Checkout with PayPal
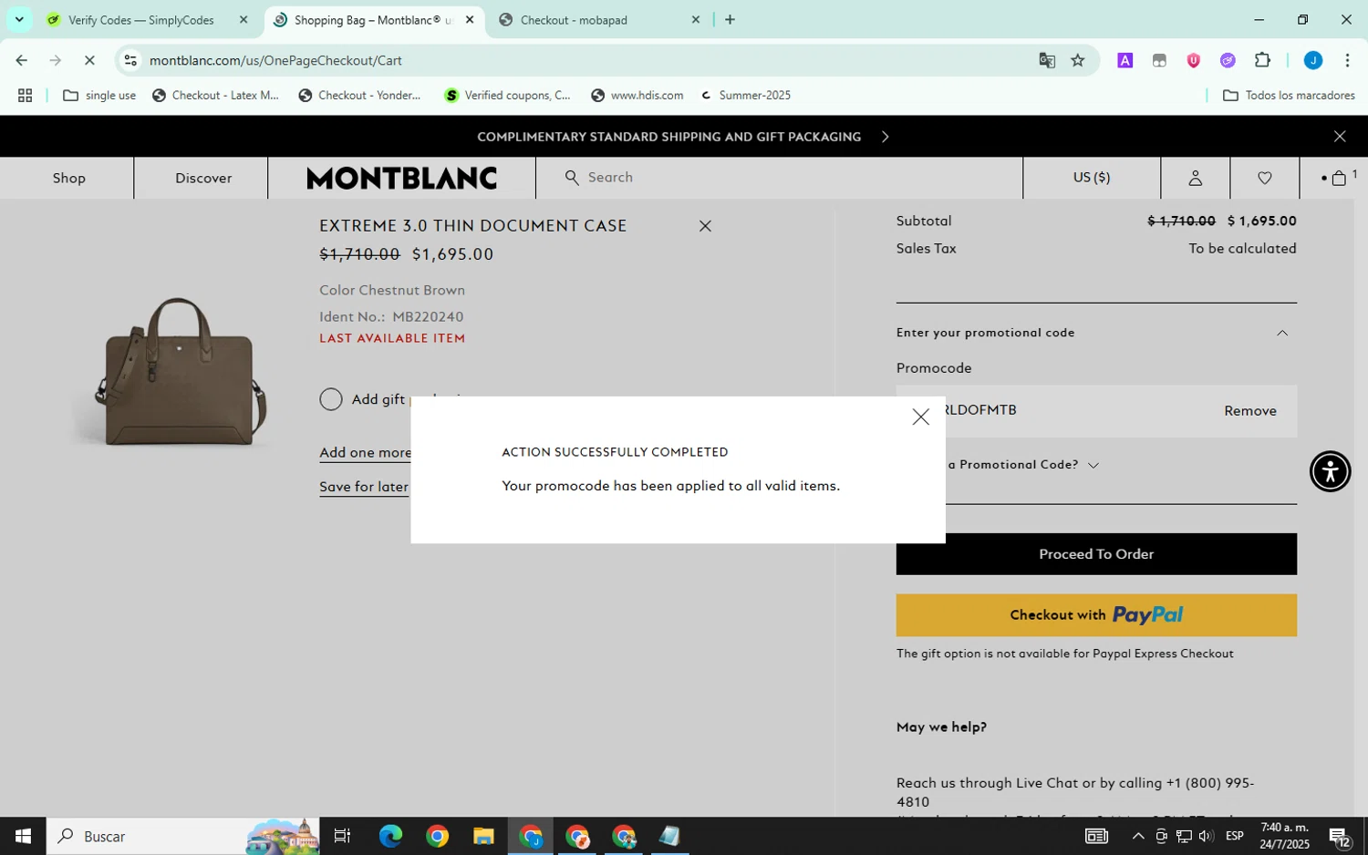 (1096, 615)
